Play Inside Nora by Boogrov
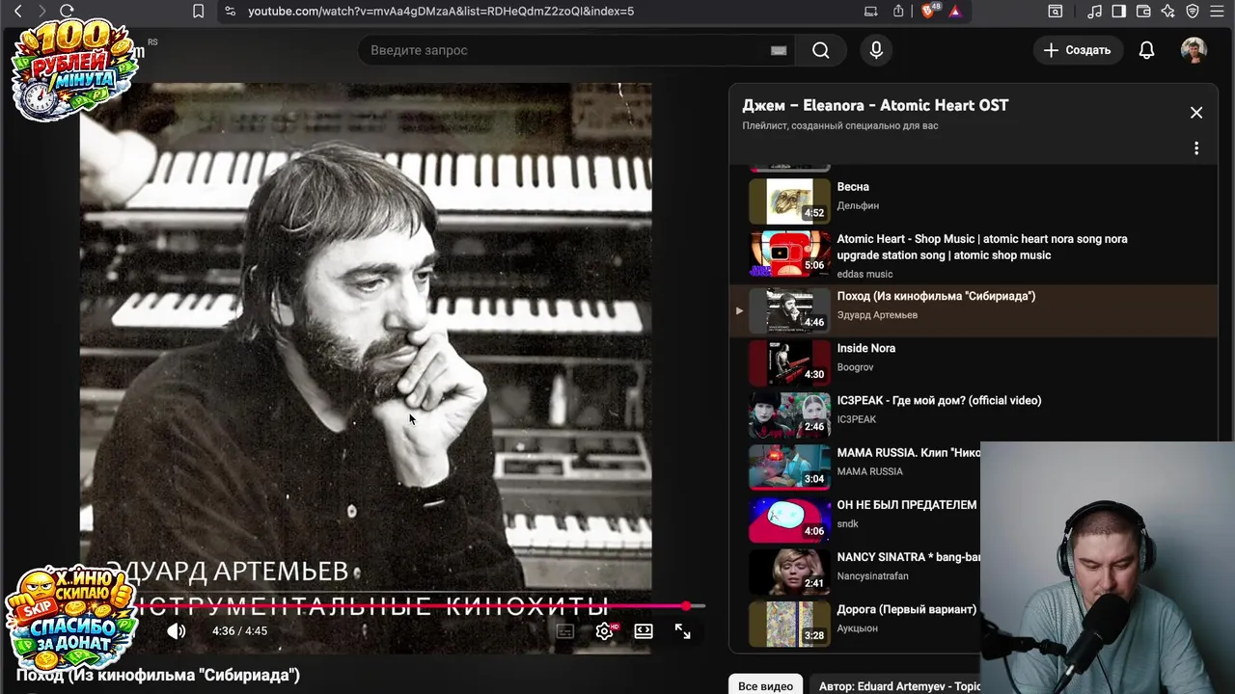 pos(973,362)
